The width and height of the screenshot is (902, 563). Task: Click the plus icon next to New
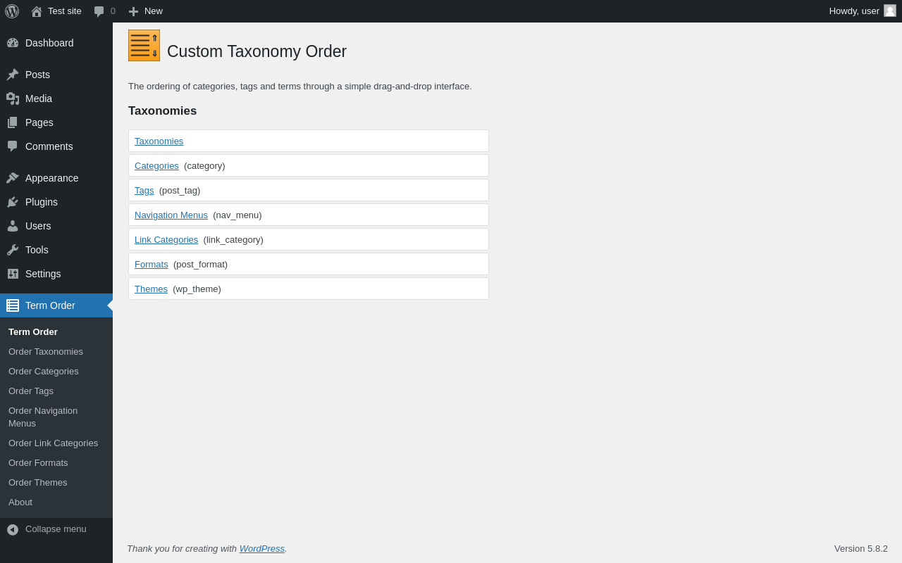pyautogui.click(x=133, y=11)
